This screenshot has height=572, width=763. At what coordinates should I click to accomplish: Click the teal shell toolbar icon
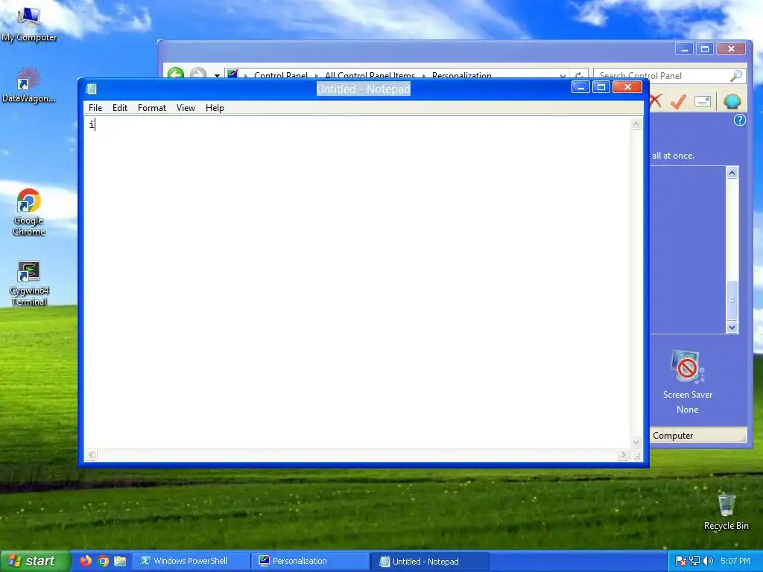(732, 101)
